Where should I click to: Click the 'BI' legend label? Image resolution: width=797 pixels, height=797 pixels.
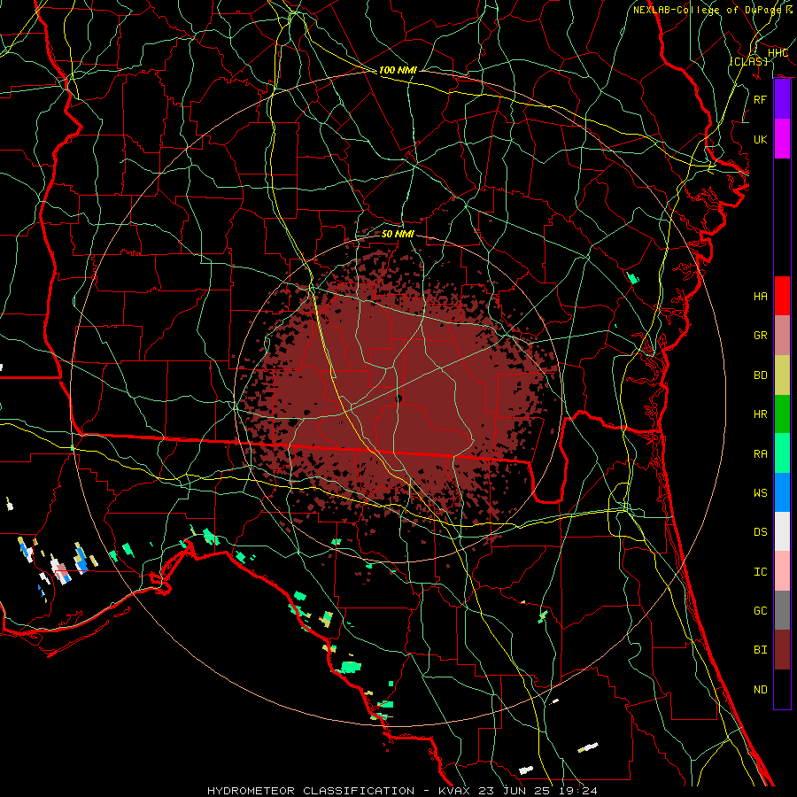coord(760,650)
